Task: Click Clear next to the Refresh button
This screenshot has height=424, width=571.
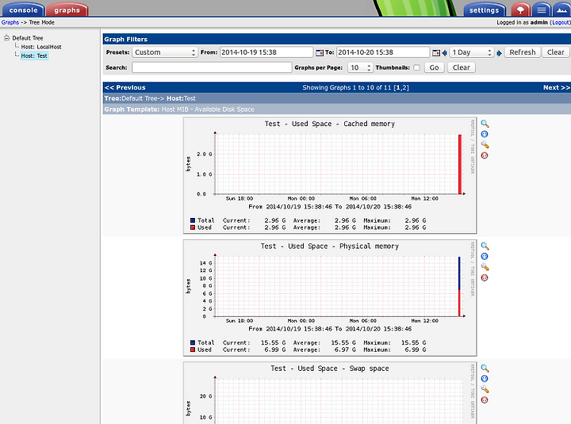Action: click(x=555, y=52)
